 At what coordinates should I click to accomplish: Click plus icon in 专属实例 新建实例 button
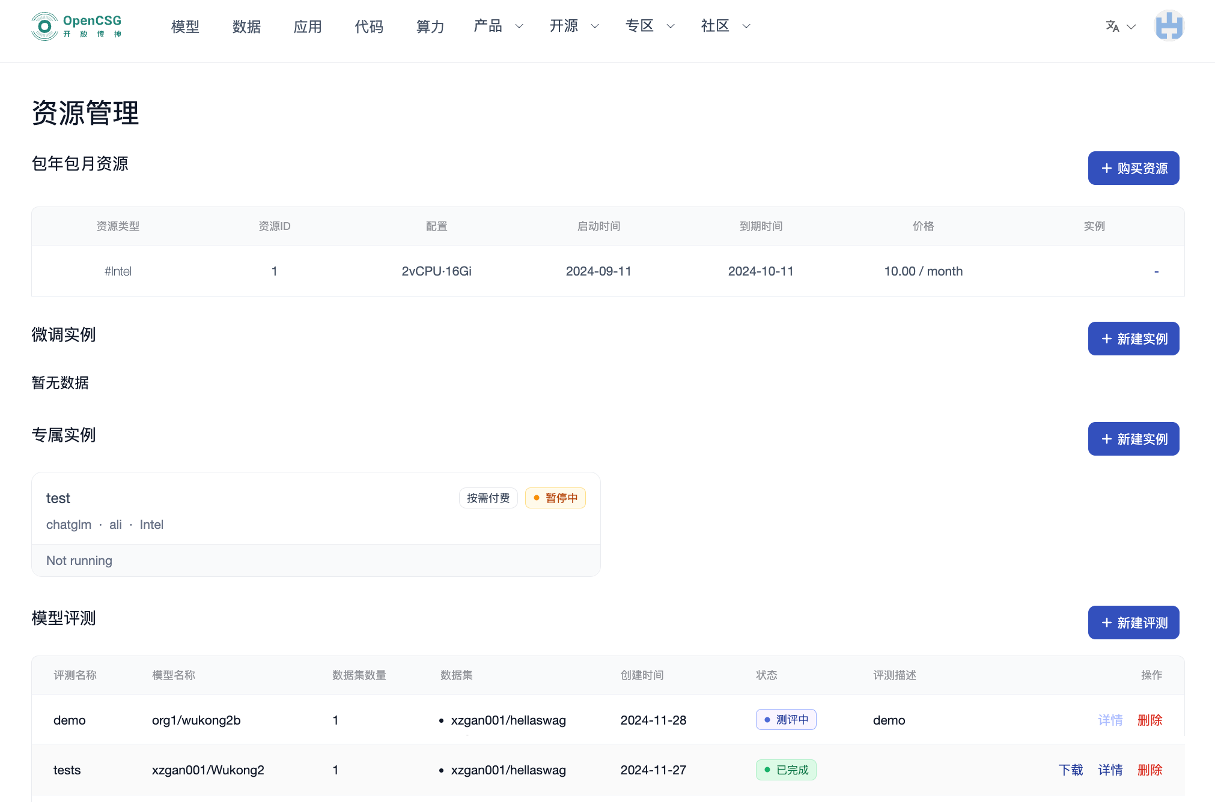1106,439
